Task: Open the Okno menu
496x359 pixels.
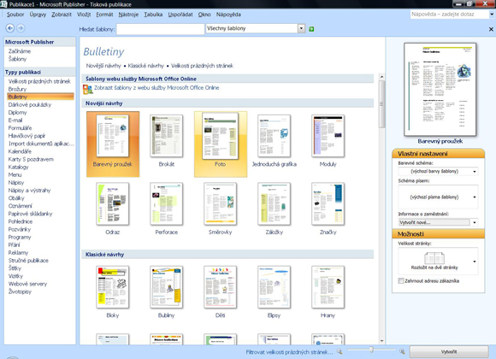Action: (204, 15)
